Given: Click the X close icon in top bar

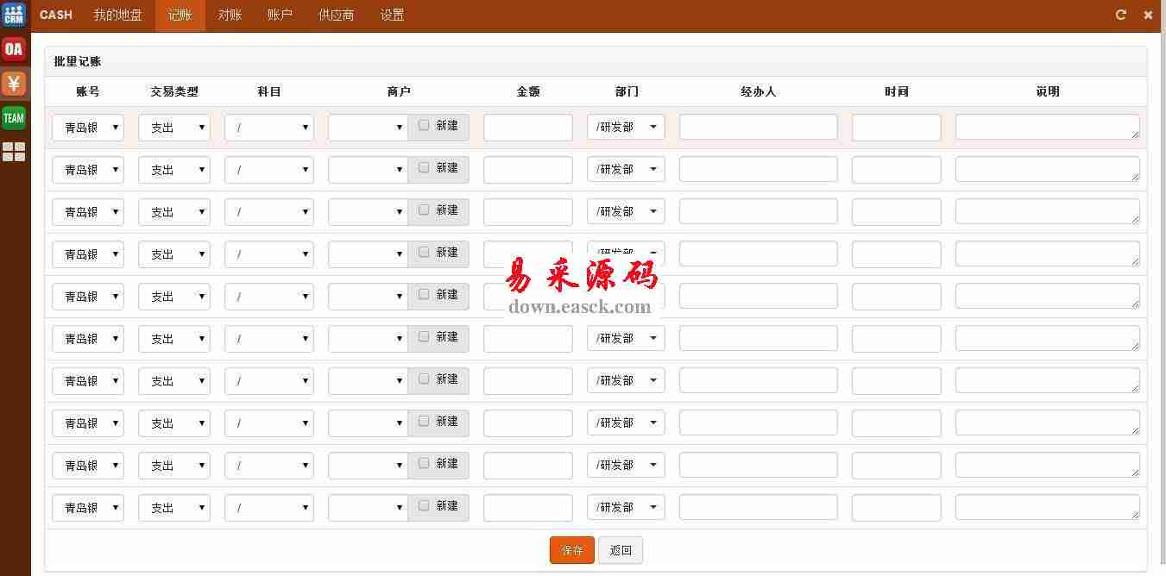Looking at the screenshot, I should [1148, 15].
